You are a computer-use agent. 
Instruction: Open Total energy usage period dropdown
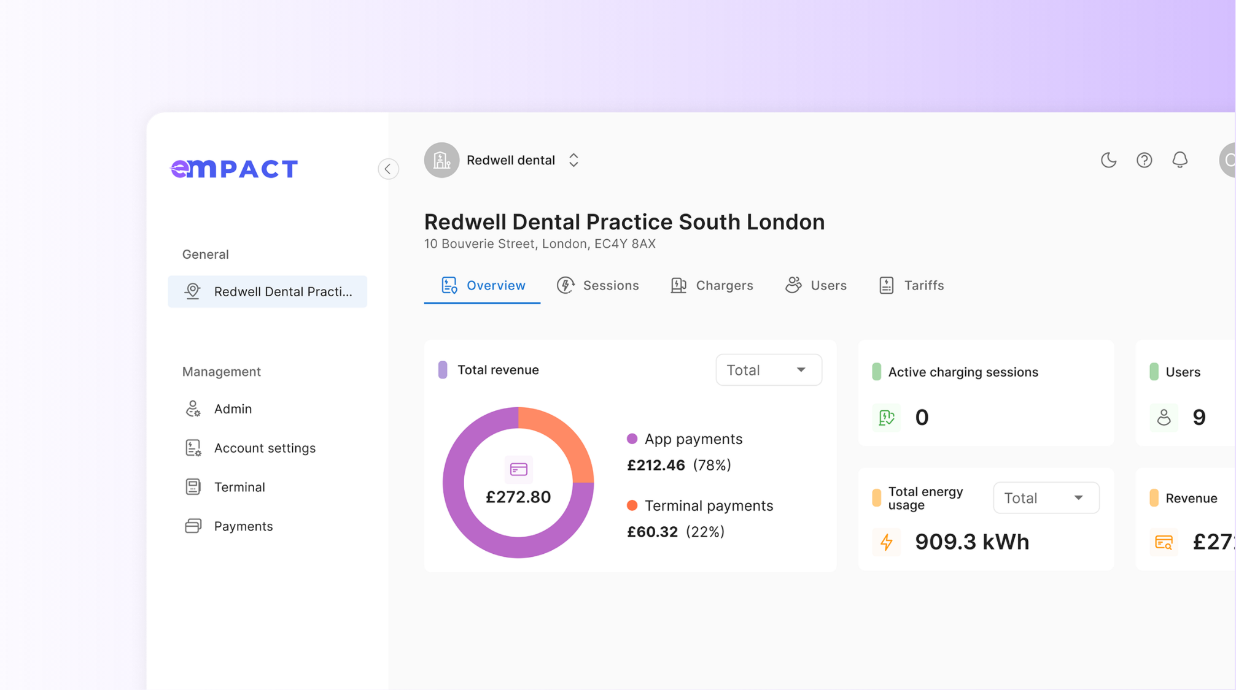coord(1046,498)
